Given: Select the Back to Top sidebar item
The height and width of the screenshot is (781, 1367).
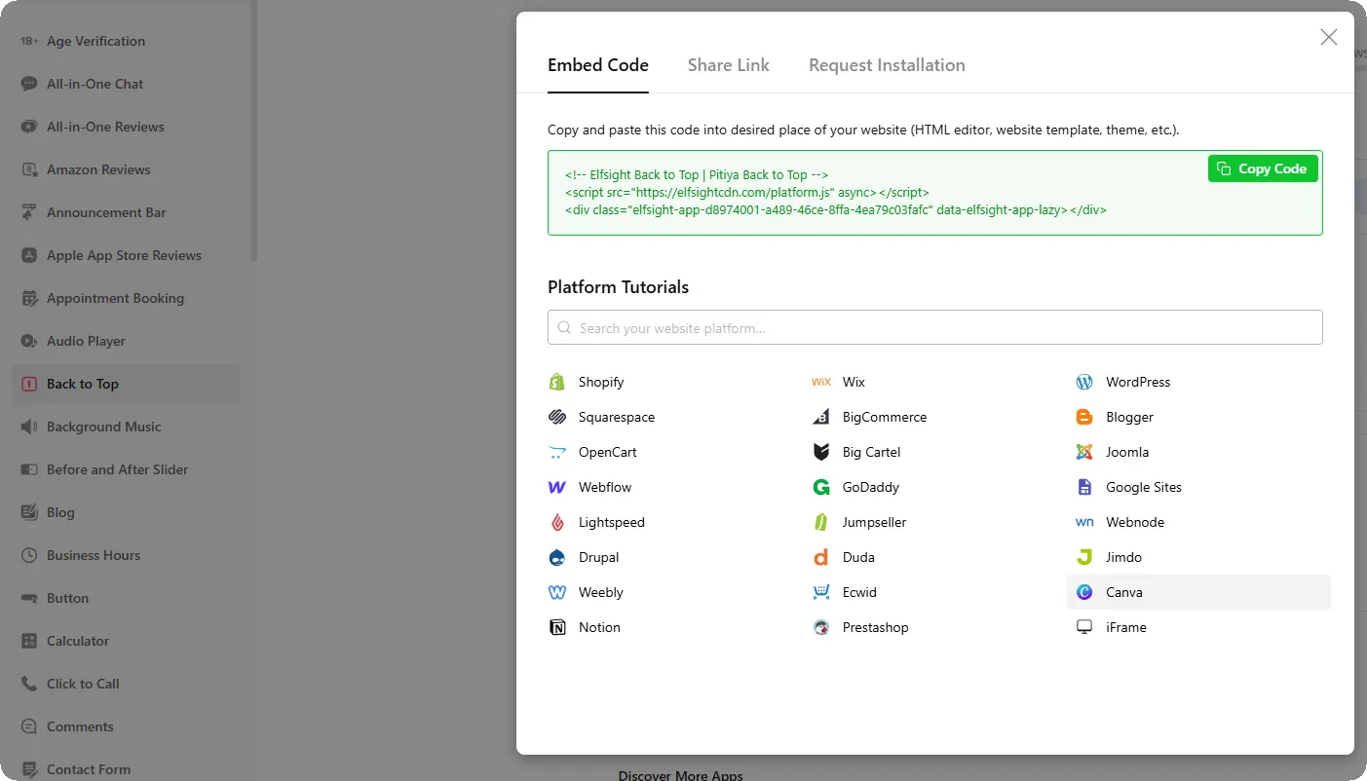Looking at the screenshot, I should click(x=125, y=384).
